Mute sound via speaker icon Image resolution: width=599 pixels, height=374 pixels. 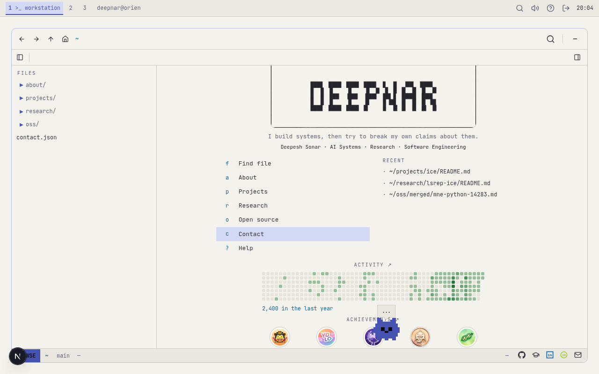coord(535,8)
